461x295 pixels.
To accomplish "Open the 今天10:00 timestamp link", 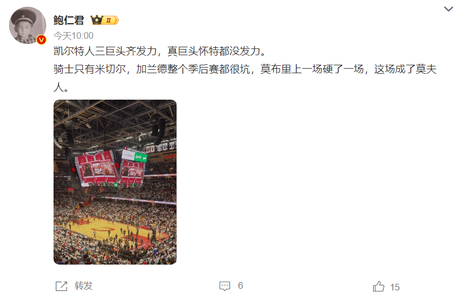I will [x=73, y=36].
